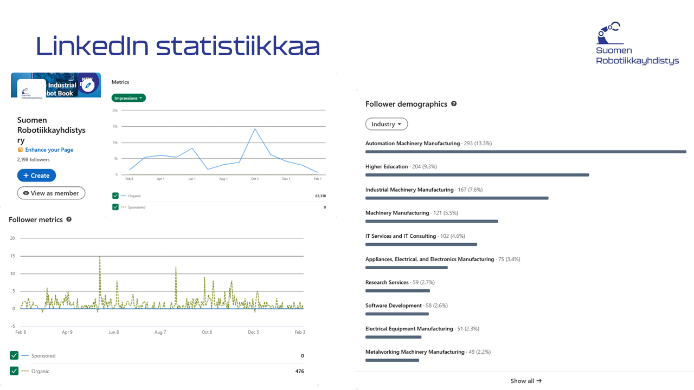Click the October peak on Impressions chart
694x390 pixels.
point(254,129)
